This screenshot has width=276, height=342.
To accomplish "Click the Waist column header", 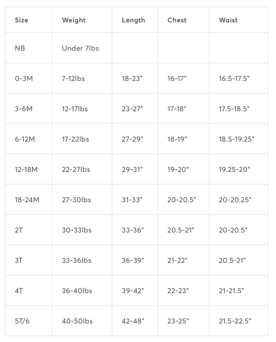I will pyautogui.click(x=239, y=20).
